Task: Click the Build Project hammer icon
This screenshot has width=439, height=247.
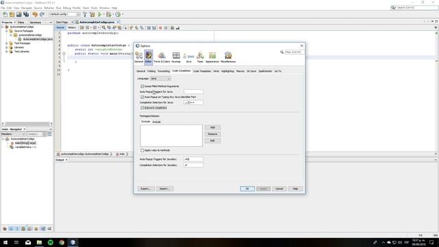Action: [85, 14]
